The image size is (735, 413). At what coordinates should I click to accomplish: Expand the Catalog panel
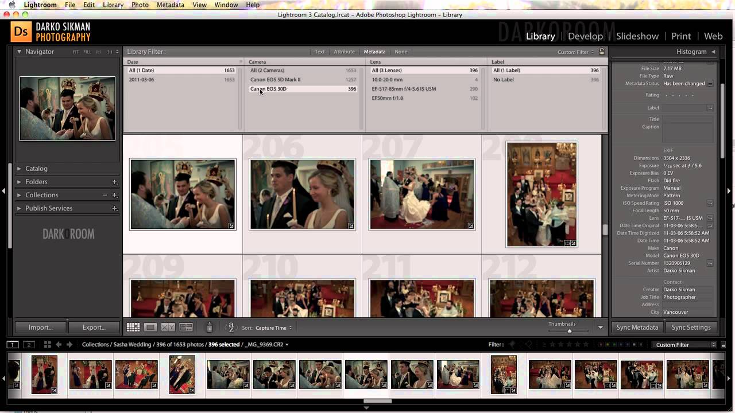tap(19, 169)
